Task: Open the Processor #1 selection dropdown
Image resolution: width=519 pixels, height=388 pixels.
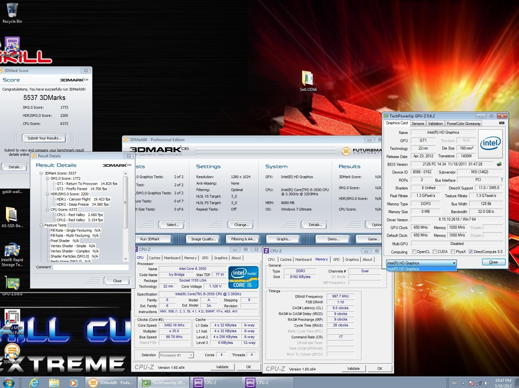Action: click(176, 355)
